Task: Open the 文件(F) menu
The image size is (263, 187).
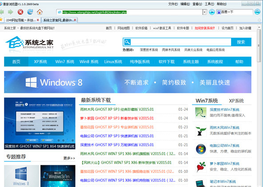Action: click(173, 4)
